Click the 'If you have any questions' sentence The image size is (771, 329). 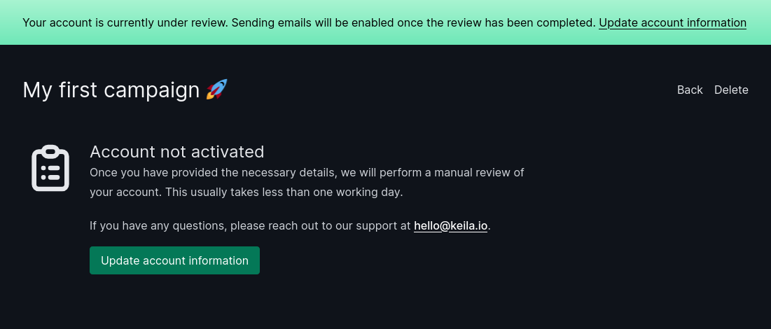click(290, 225)
